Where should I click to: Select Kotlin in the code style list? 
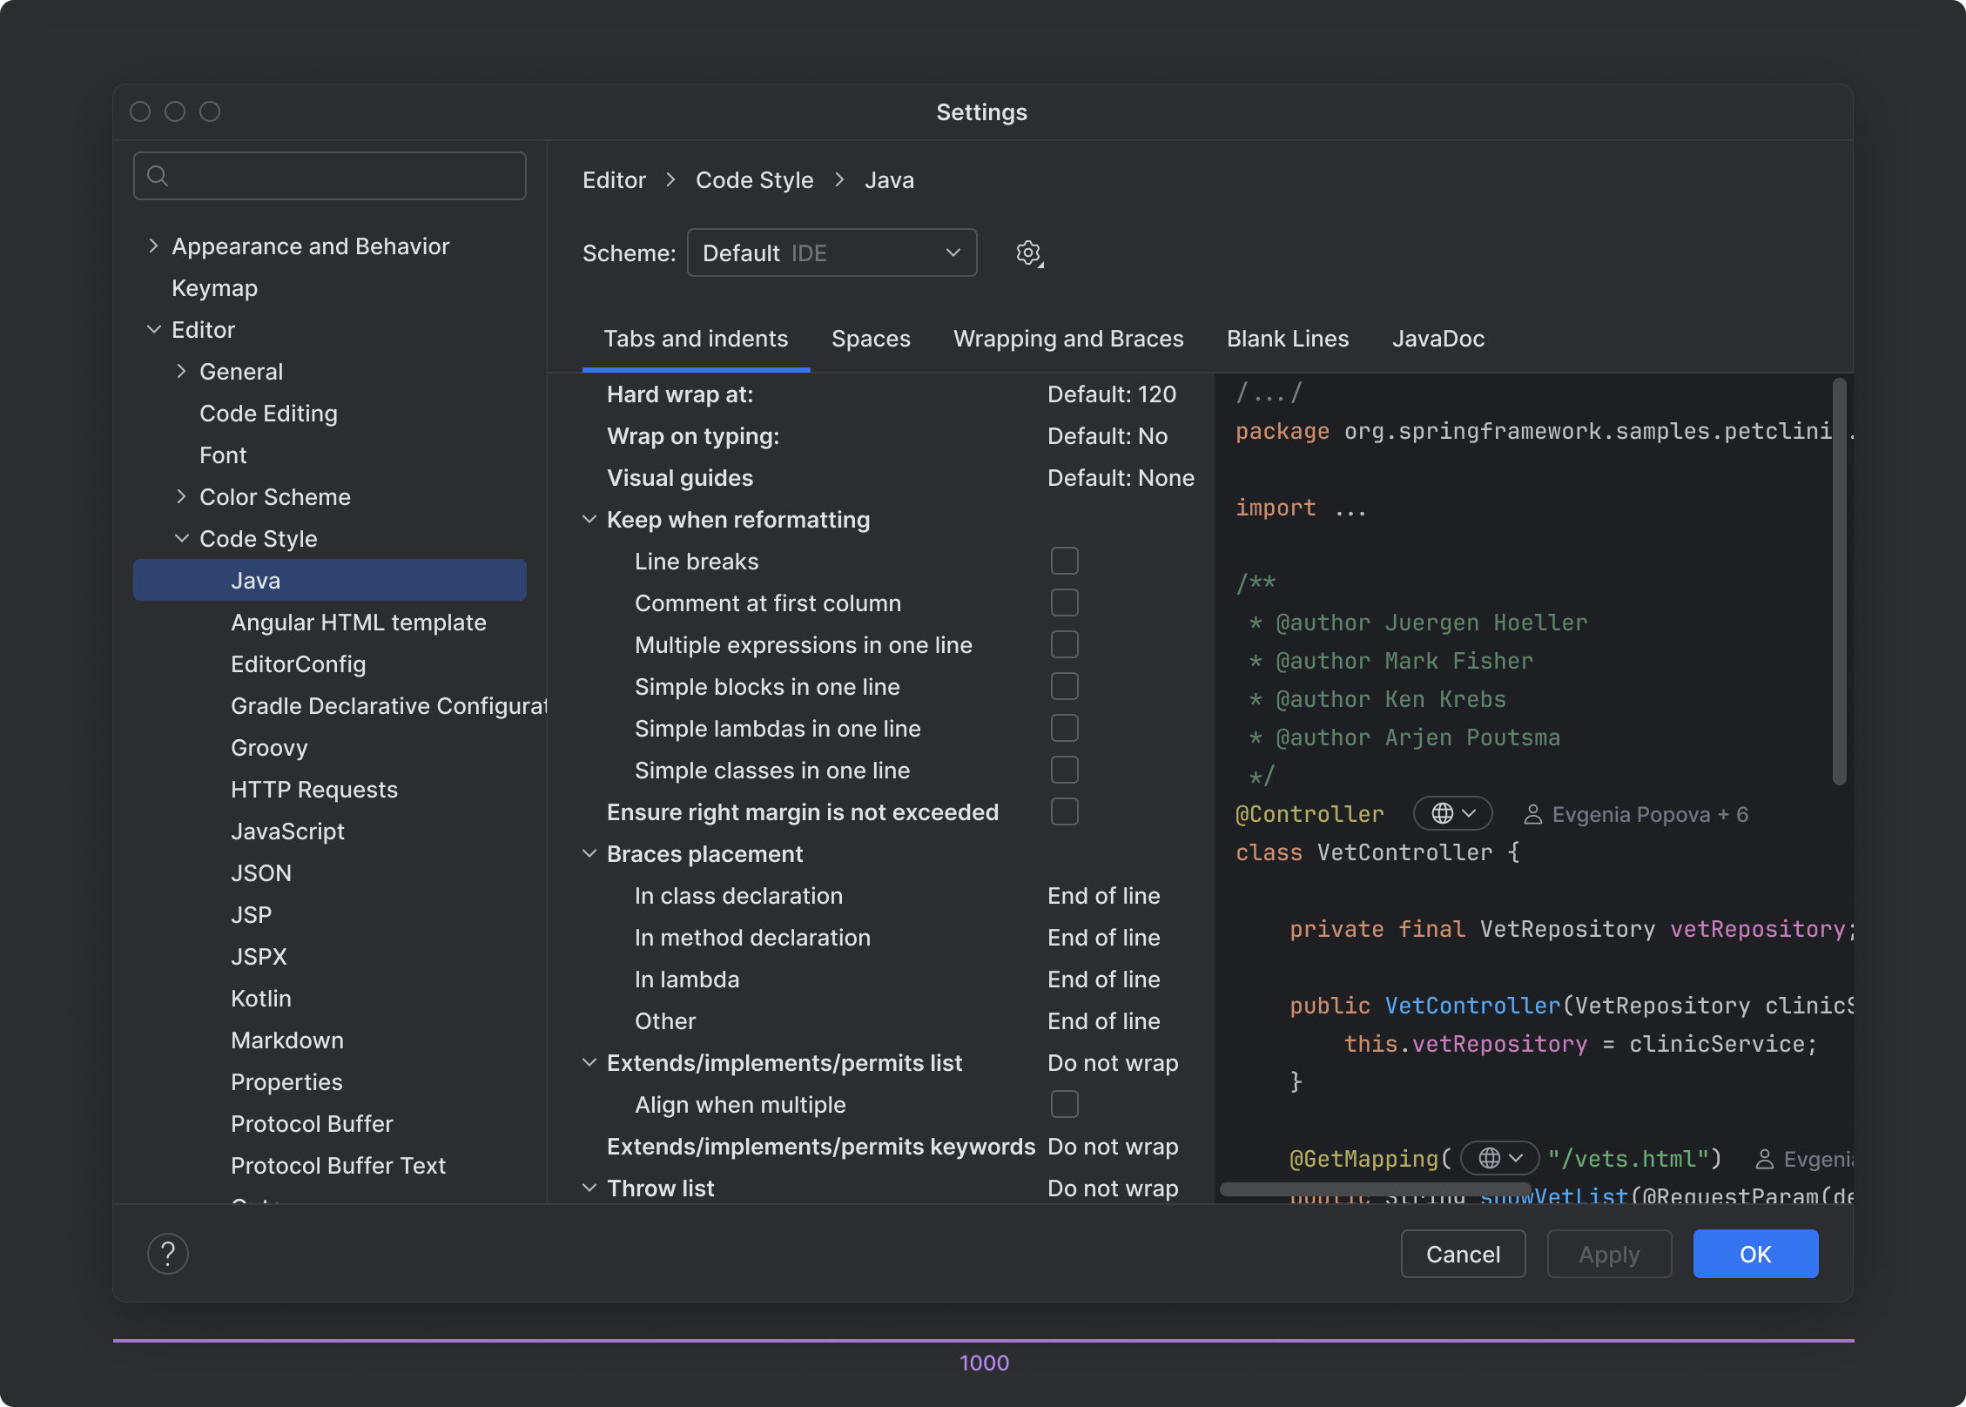coord(260,998)
